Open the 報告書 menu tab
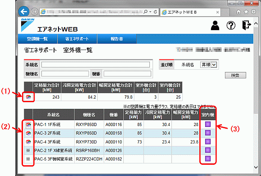261x176 pixels. (117, 39)
